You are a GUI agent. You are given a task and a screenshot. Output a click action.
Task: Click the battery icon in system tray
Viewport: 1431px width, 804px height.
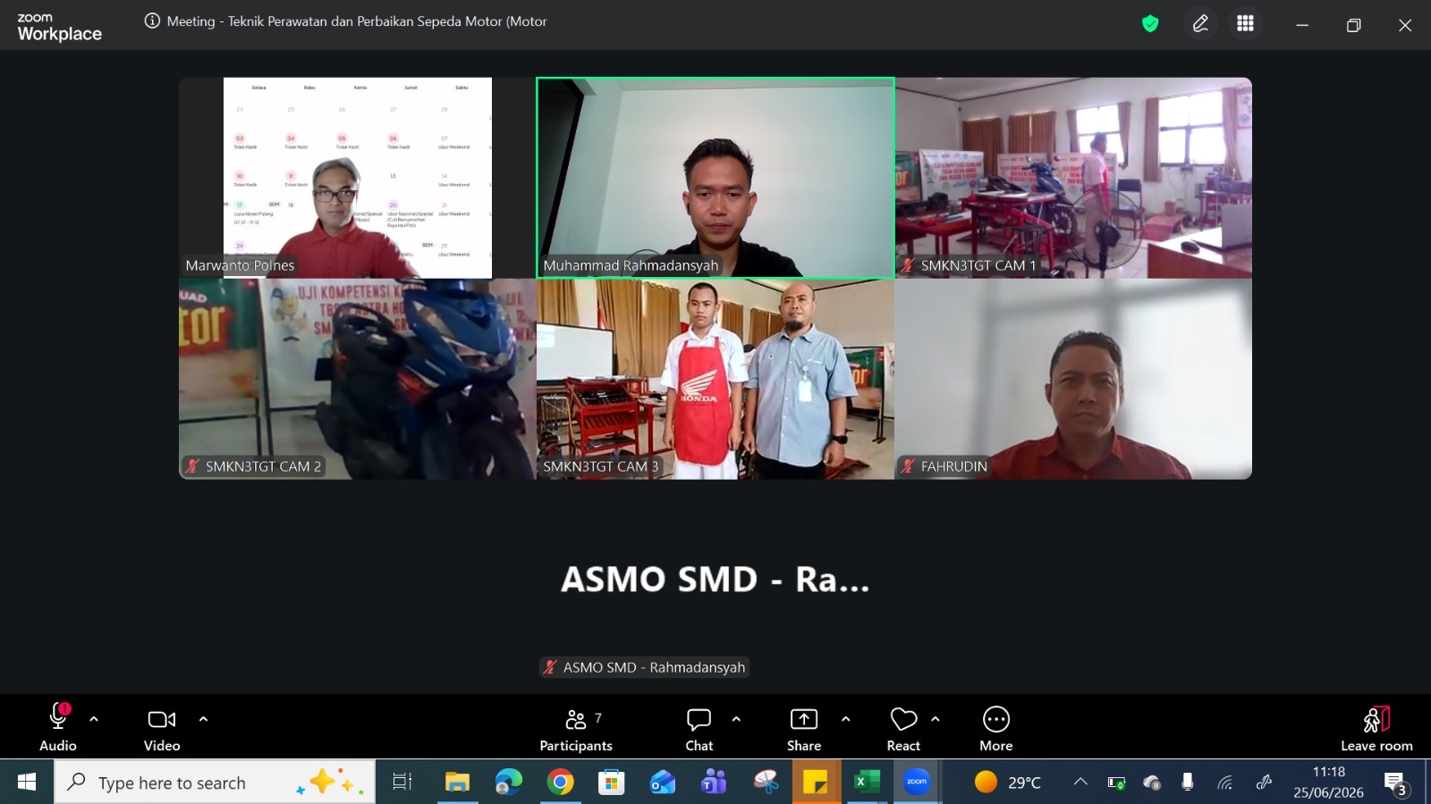pos(1116,783)
